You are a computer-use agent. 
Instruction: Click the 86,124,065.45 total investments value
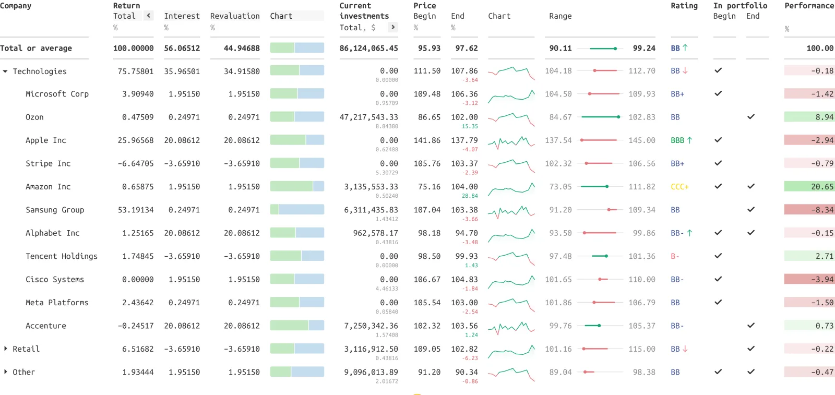(369, 48)
